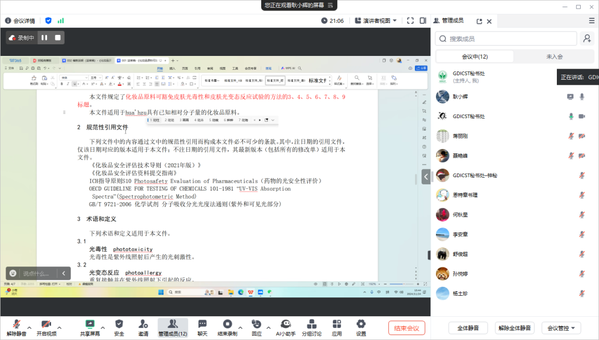The width and height of the screenshot is (599, 340).
Task: Turn on video camera icon
Action: 46,324
